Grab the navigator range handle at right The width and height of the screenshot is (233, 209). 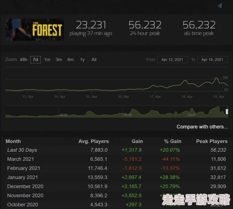[x=227, y=111]
